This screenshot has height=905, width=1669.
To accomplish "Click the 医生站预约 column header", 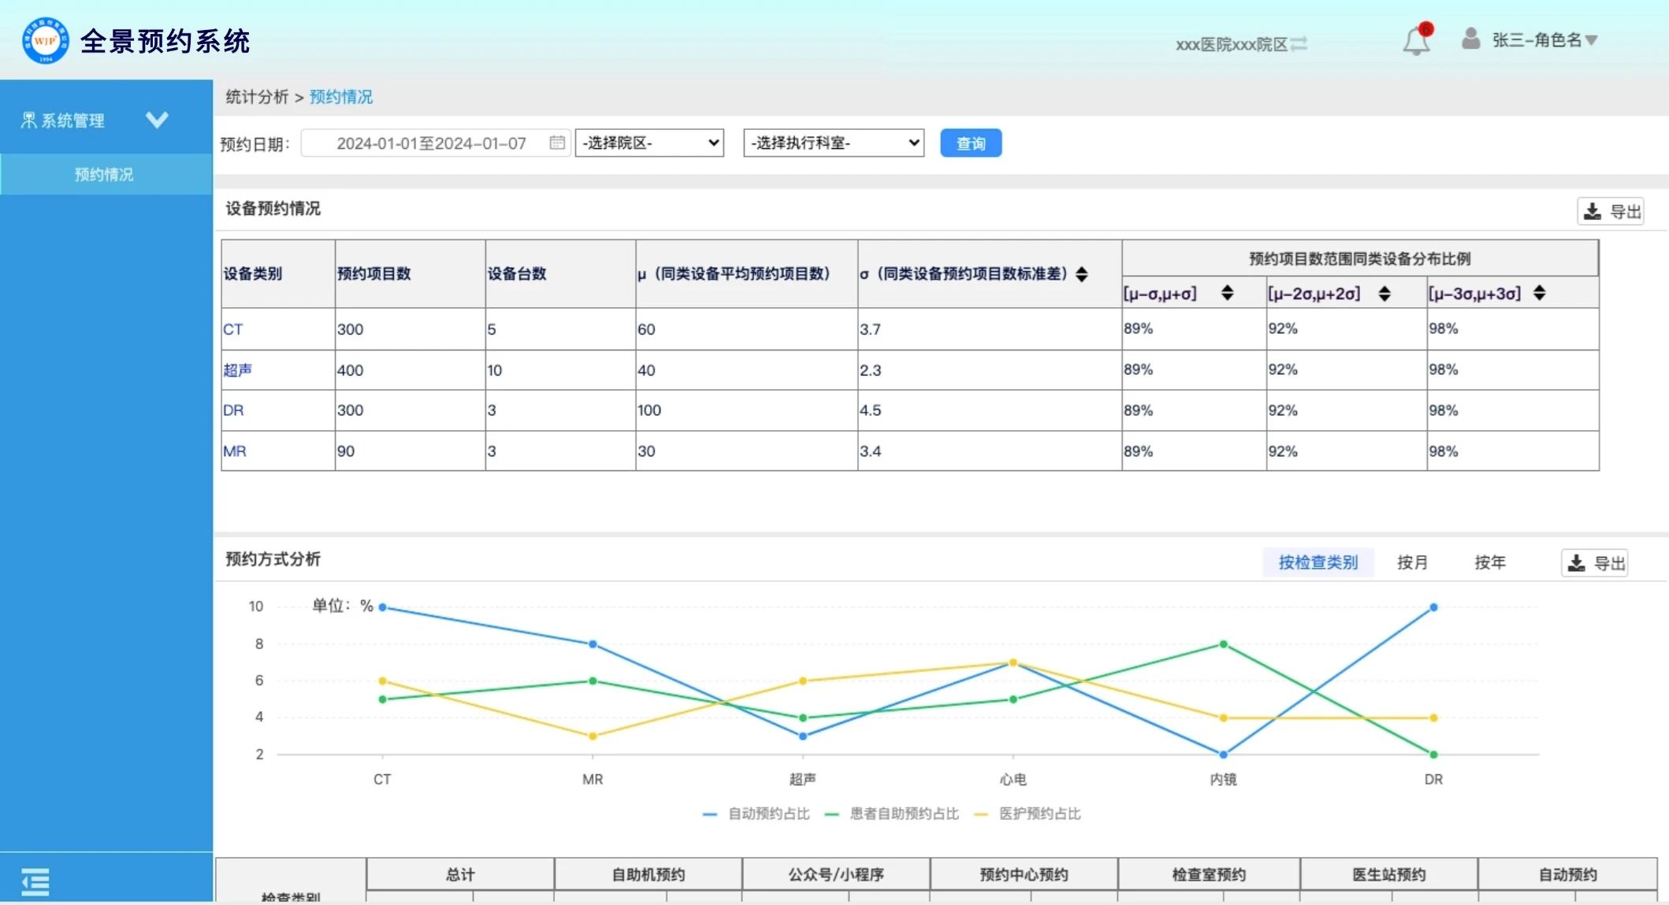I will [x=1389, y=874].
